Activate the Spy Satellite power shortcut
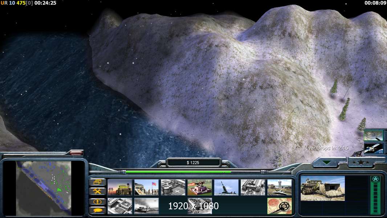387x218 pixels. click(374, 148)
